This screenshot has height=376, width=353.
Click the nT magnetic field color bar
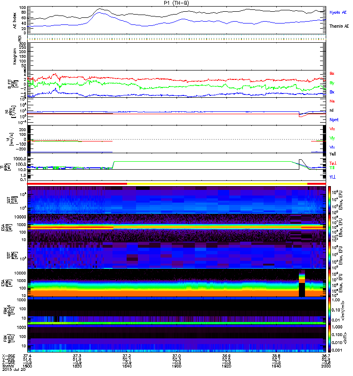click(329, 338)
